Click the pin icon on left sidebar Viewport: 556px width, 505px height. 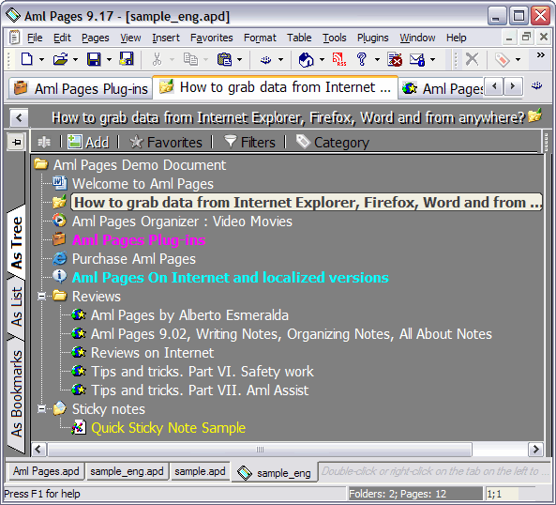pos(17,143)
